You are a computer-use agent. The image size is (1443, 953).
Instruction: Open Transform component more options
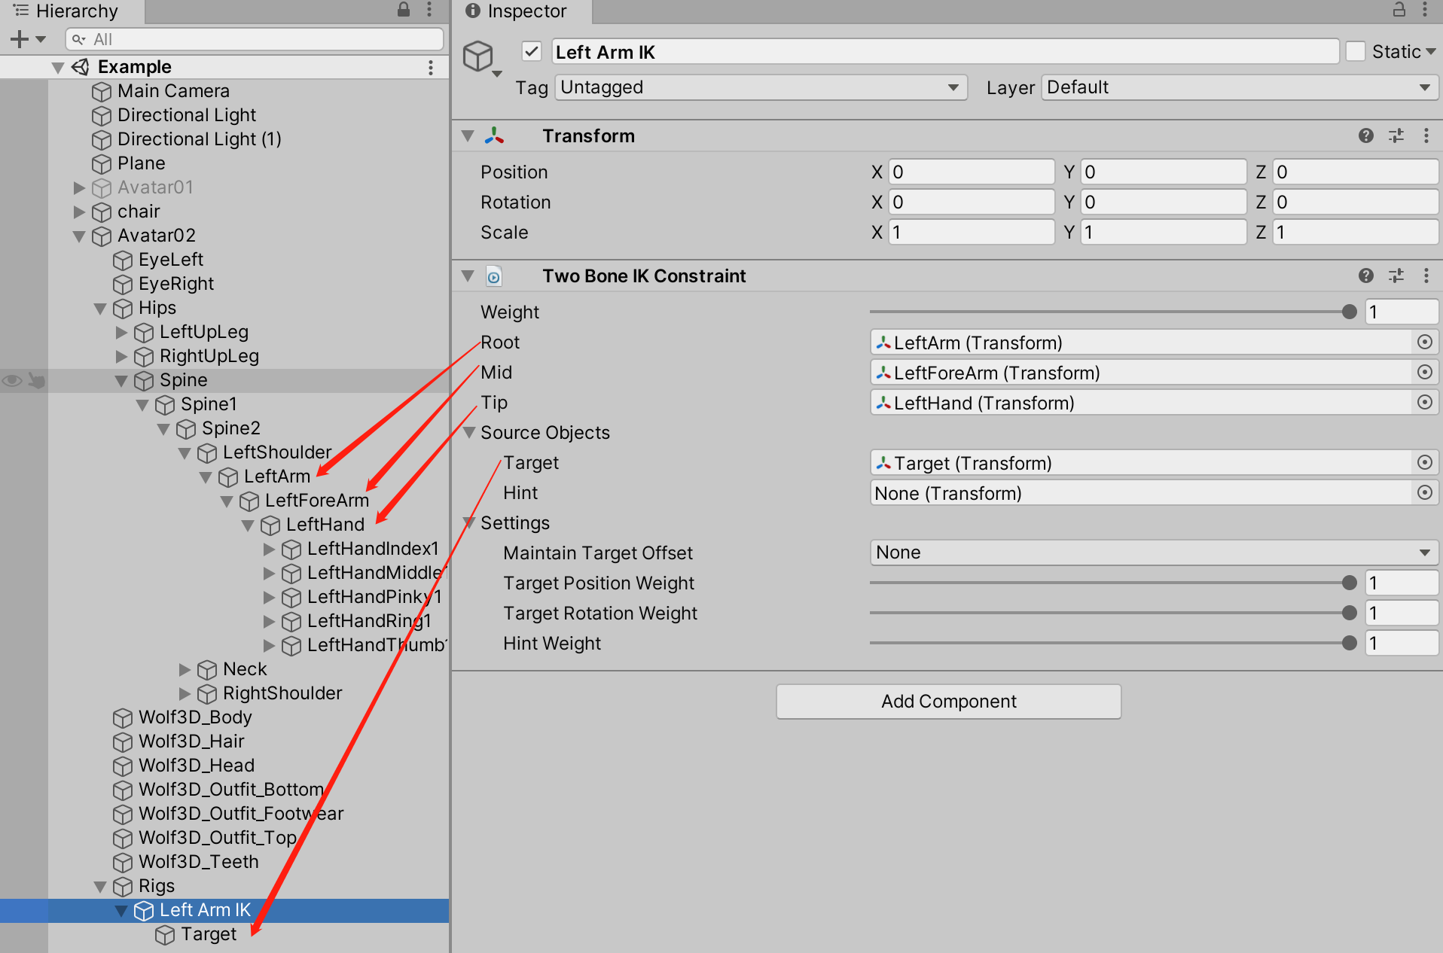(1426, 135)
